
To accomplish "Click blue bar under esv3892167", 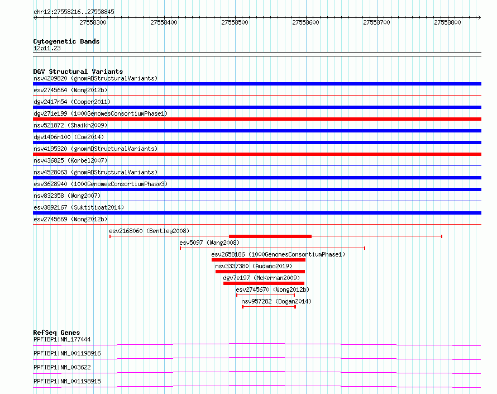I will coord(257,213).
